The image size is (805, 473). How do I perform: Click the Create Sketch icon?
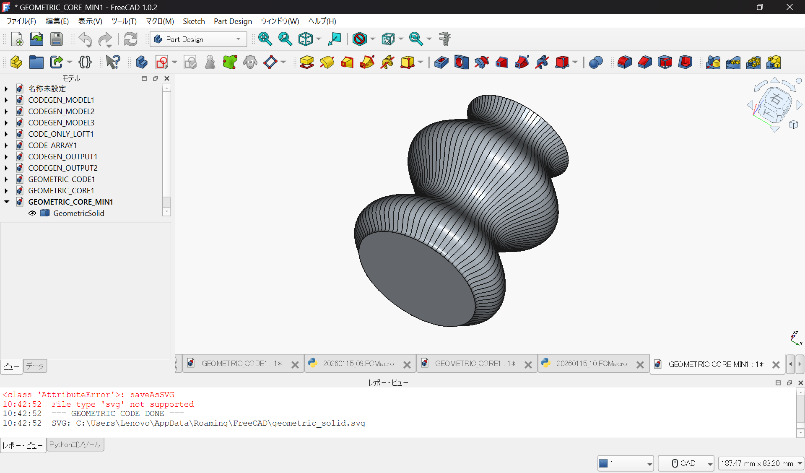coord(162,62)
